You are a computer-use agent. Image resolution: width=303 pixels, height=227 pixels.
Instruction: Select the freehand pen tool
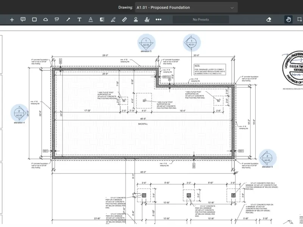tap(113, 20)
